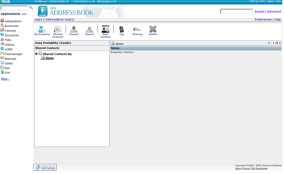Select demo in Shared Contacts tree
The width and height of the screenshot is (284, 174).
click(x=49, y=58)
